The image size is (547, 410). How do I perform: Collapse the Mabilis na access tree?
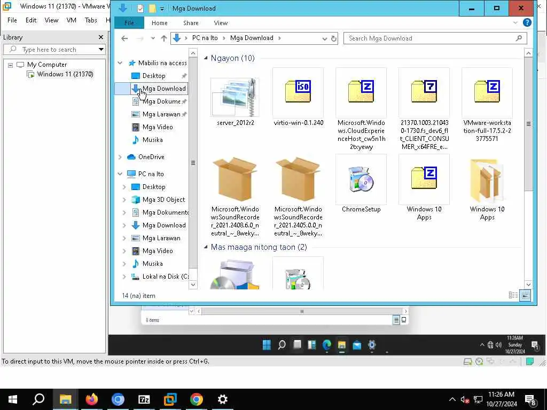click(120, 63)
